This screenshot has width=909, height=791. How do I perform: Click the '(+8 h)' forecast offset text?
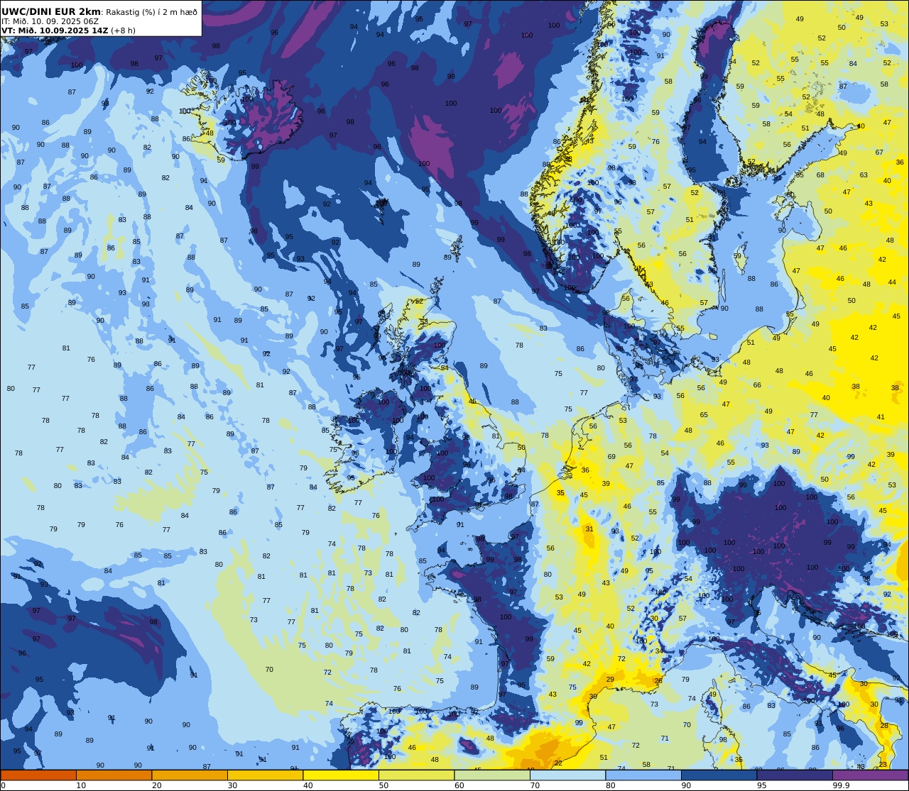(x=123, y=31)
